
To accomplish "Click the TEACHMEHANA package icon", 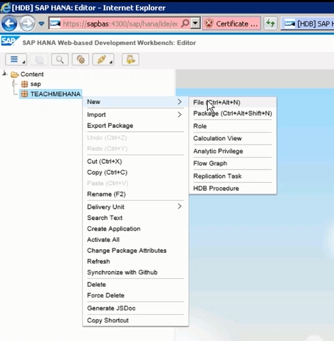I will pos(24,94).
